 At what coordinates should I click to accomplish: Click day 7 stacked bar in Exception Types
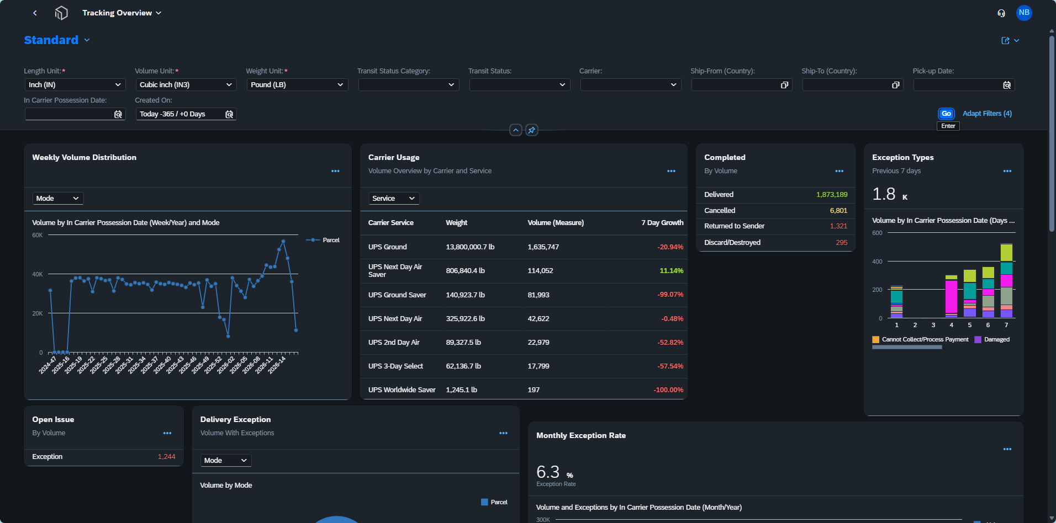(1006, 281)
